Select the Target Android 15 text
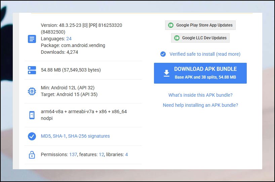275x182 pixels. pos(69,94)
